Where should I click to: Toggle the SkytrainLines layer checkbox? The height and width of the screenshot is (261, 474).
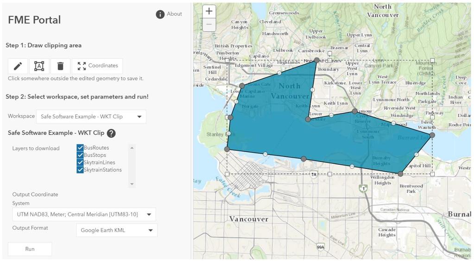(80, 162)
